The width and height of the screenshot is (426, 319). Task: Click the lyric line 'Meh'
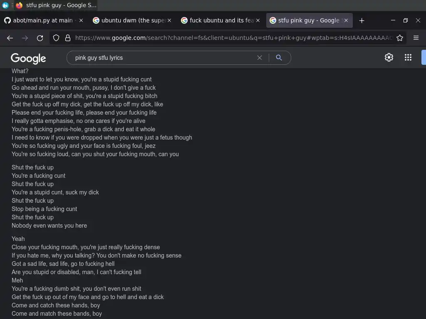(17, 280)
